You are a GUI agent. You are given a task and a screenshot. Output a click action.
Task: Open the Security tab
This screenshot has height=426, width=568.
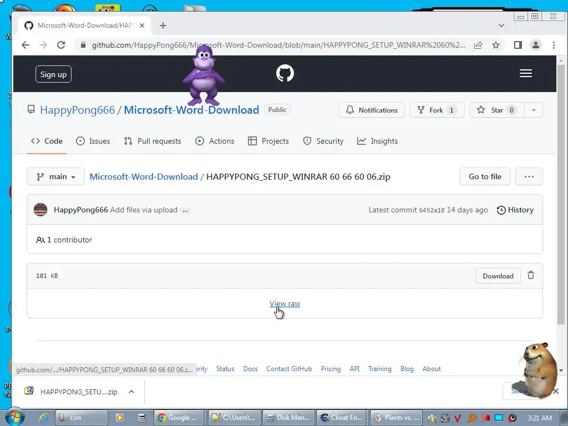pyautogui.click(x=323, y=141)
